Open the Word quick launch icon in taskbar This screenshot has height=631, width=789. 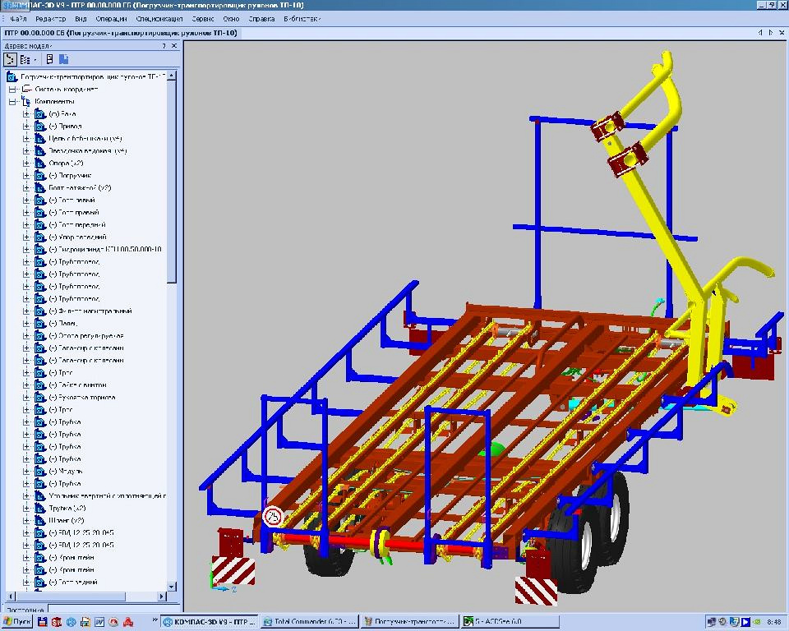(99, 622)
